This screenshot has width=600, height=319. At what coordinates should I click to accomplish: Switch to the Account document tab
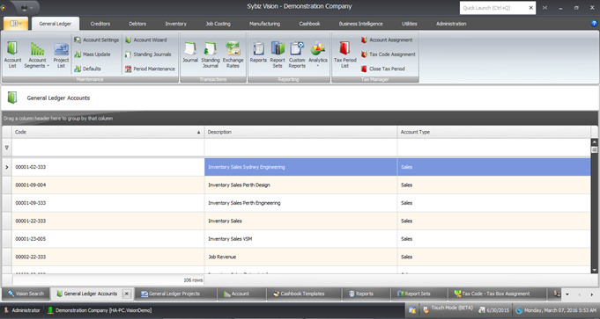pyautogui.click(x=241, y=294)
